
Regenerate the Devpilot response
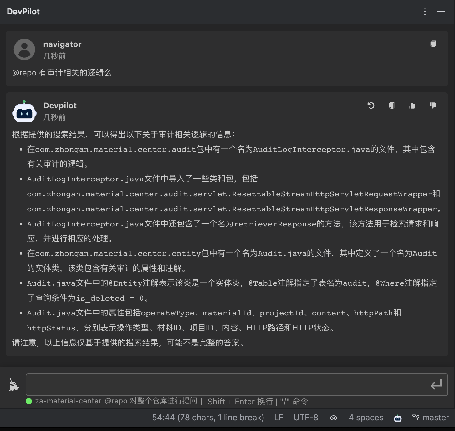pyautogui.click(x=371, y=106)
